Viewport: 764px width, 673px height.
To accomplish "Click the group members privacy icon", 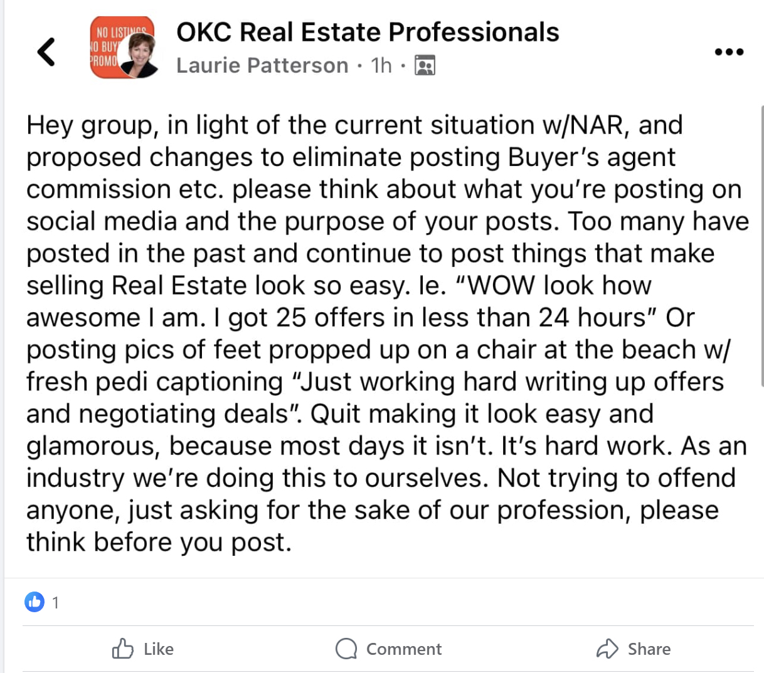I will (x=425, y=65).
